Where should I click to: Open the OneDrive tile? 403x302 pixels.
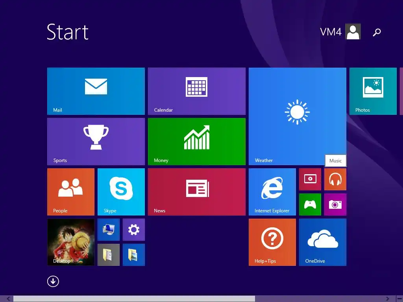coord(323,242)
